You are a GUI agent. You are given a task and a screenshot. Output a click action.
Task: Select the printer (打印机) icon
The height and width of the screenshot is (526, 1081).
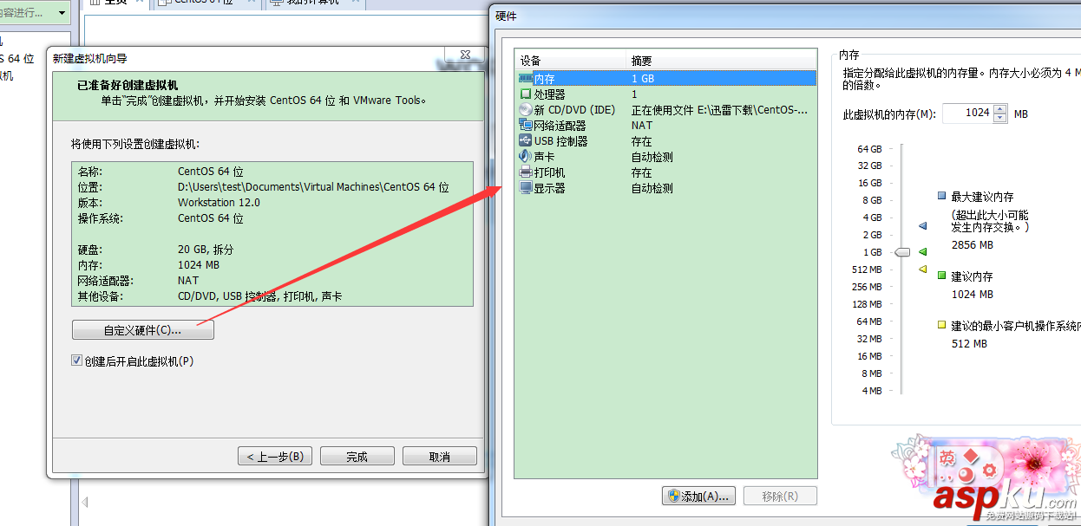(526, 172)
